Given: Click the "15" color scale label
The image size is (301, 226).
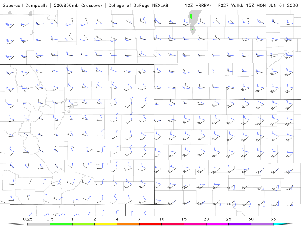Looking at the screenshot, I should click(x=184, y=219).
